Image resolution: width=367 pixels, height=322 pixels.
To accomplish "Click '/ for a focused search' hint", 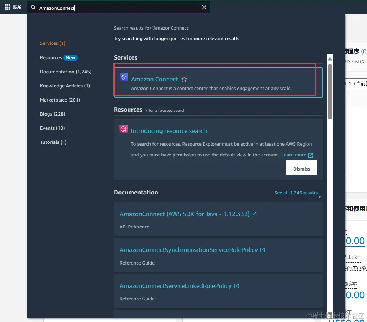I will [x=165, y=110].
